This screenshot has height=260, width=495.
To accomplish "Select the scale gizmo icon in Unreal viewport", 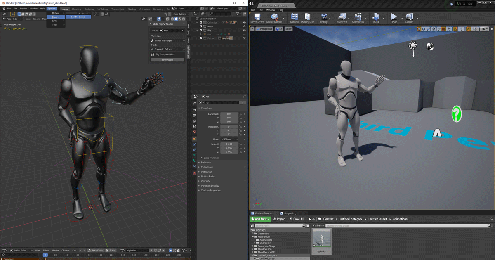I will [429, 29].
